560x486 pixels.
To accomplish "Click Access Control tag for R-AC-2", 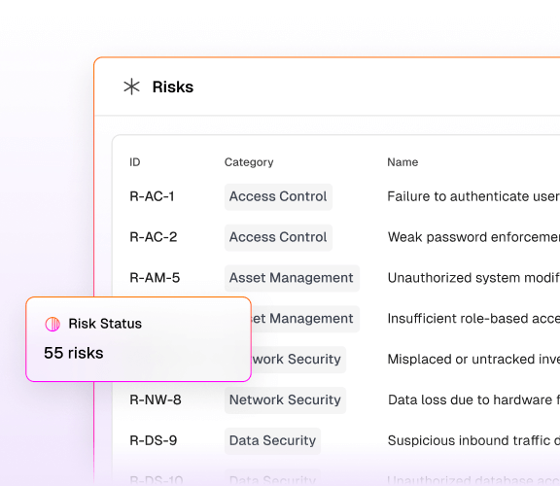I will tap(278, 237).
